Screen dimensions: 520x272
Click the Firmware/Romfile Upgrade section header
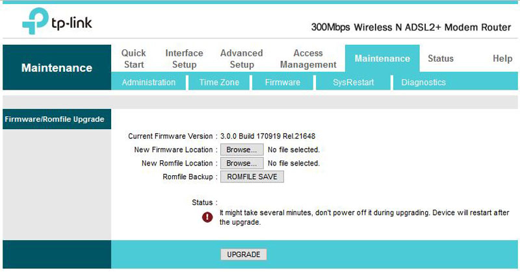tap(55, 119)
